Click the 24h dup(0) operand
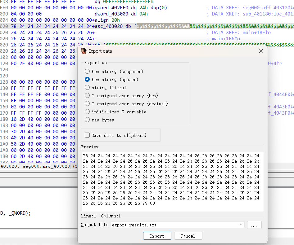Viewport: 294px width, 245px height. pos(153,8)
